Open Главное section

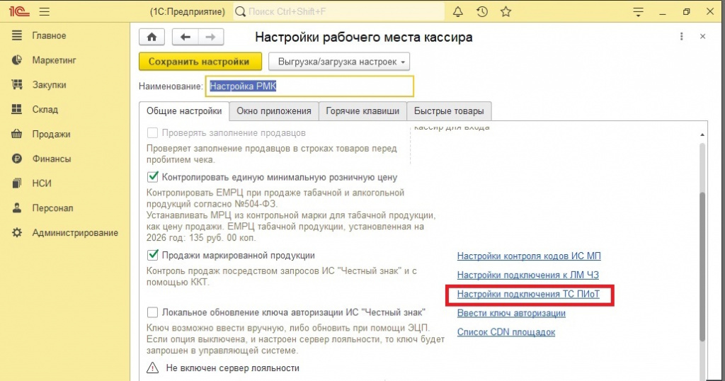pyautogui.click(x=49, y=35)
